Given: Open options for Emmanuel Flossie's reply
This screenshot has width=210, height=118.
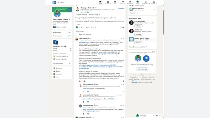Looking at the screenshot, I should click(124, 105).
